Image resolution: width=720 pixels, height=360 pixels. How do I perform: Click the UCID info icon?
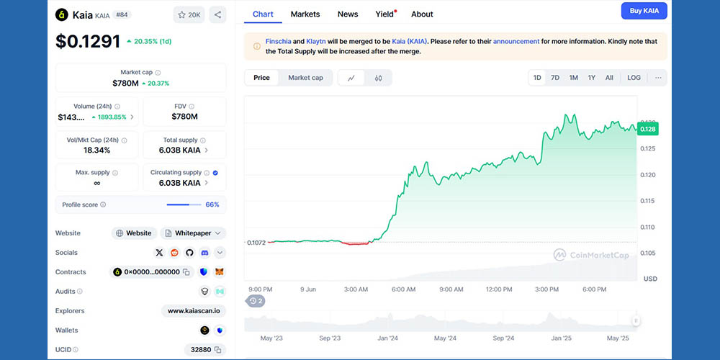[x=76, y=349]
